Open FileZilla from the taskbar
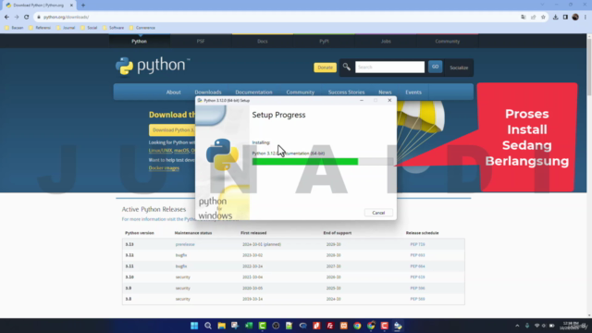The height and width of the screenshot is (333, 592). point(330,326)
